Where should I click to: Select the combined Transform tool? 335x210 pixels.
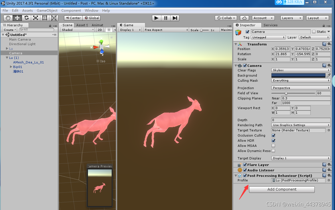click(x=54, y=18)
